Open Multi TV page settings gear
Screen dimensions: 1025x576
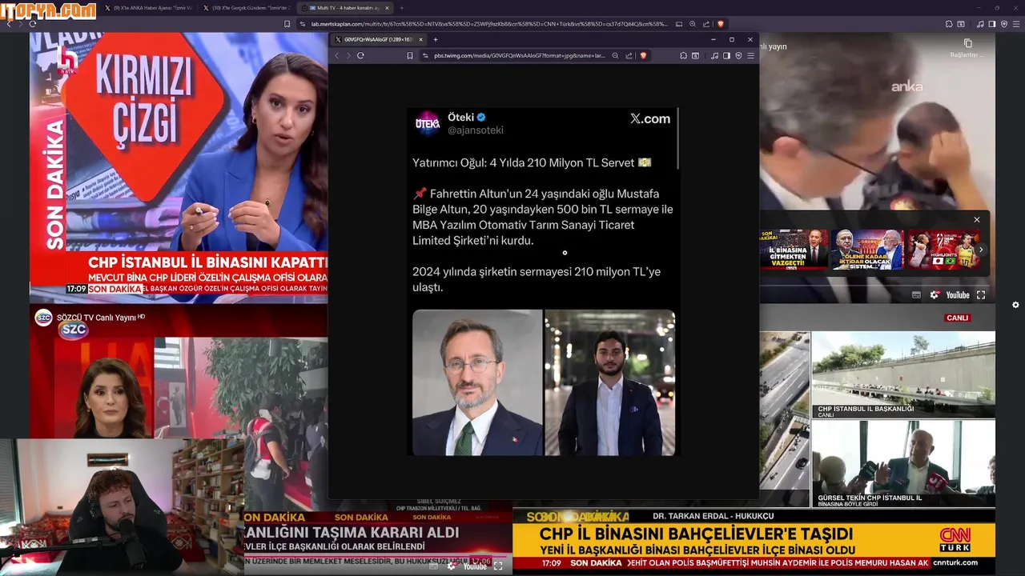pyautogui.click(x=1015, y=305)
